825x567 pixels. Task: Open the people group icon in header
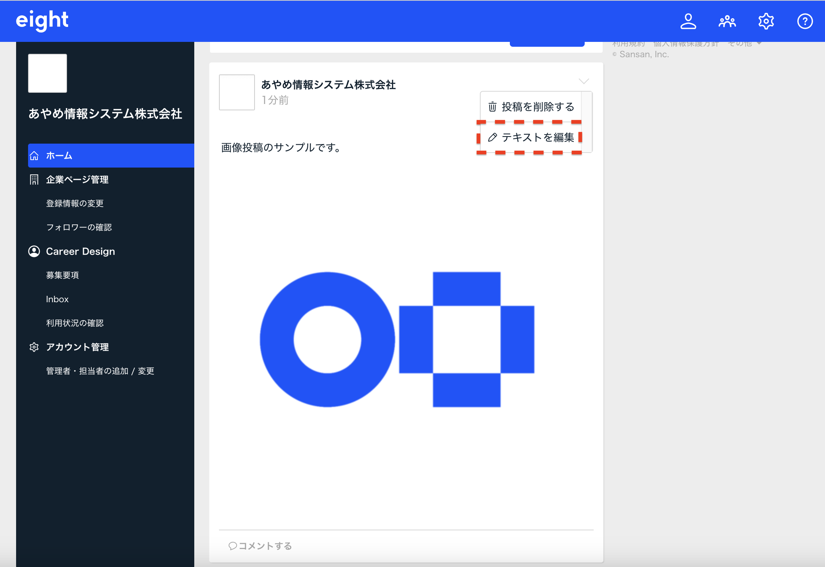click(727, 21)
